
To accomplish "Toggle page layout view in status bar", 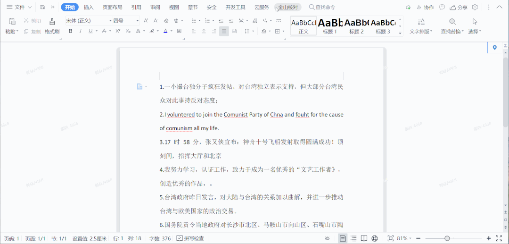I will pyautogui.click(x=343, y=238).
